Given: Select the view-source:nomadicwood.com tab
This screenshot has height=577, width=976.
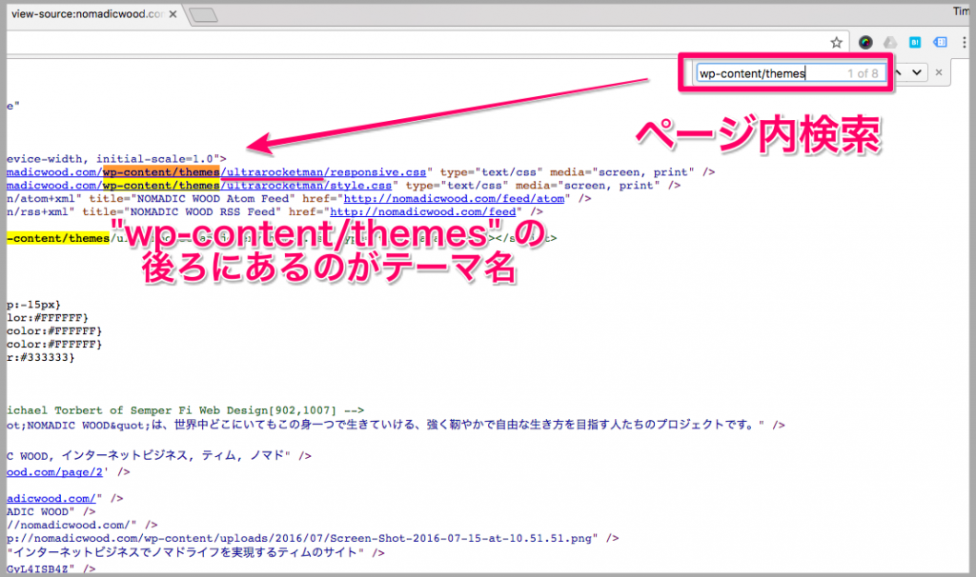Looking at the screenshot, I should [x=86, y=15].
